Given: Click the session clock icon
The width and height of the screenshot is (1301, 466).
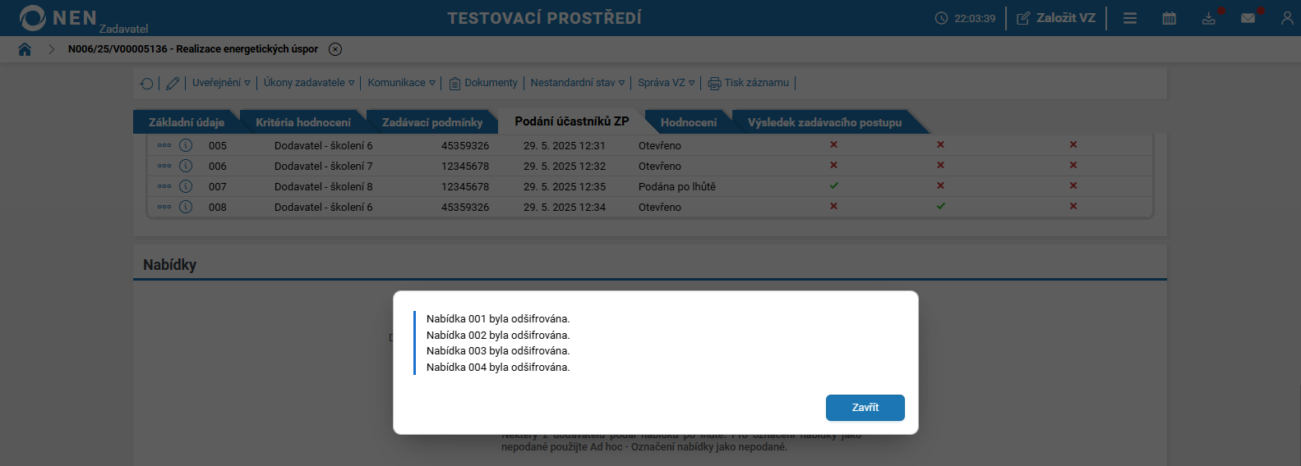Looking at the screenshot, I should pyautogui.click(x=942, y=18).
